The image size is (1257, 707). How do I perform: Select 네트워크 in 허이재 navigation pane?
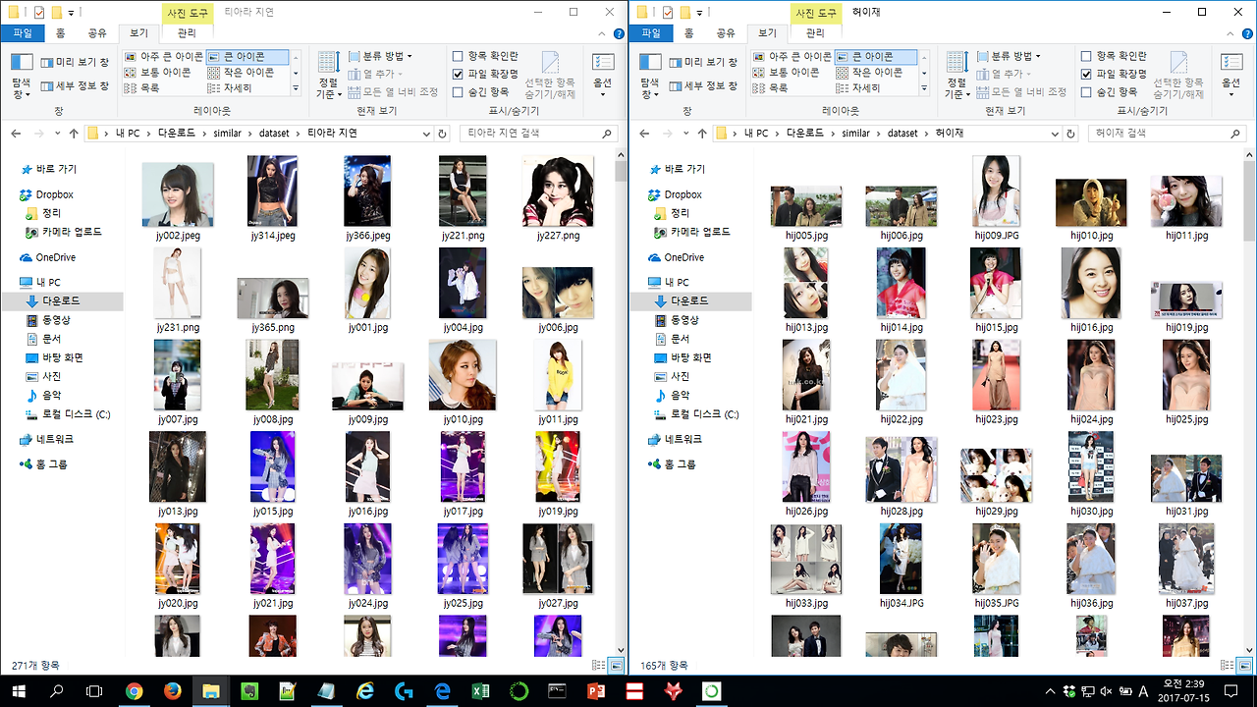684,439
